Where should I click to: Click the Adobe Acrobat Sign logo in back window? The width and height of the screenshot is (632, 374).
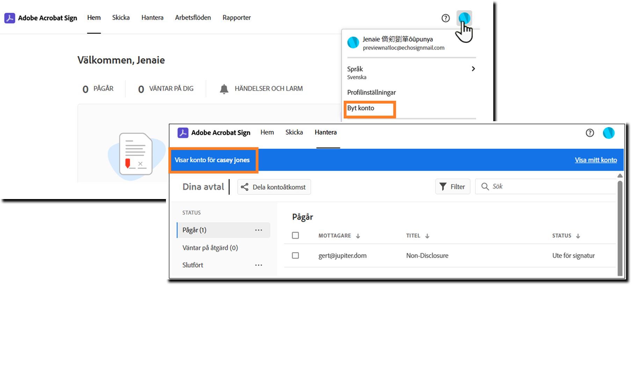tap(9, 18)
